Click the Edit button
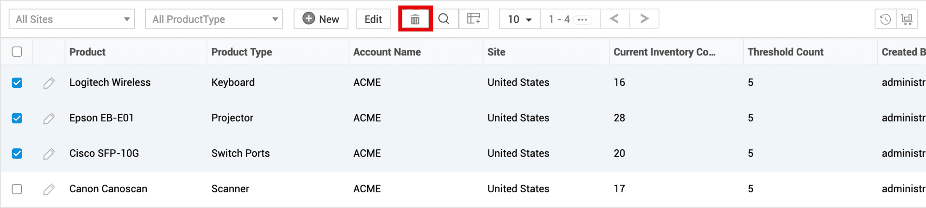Viewport: 926px width, 208px height. (373, 19)
